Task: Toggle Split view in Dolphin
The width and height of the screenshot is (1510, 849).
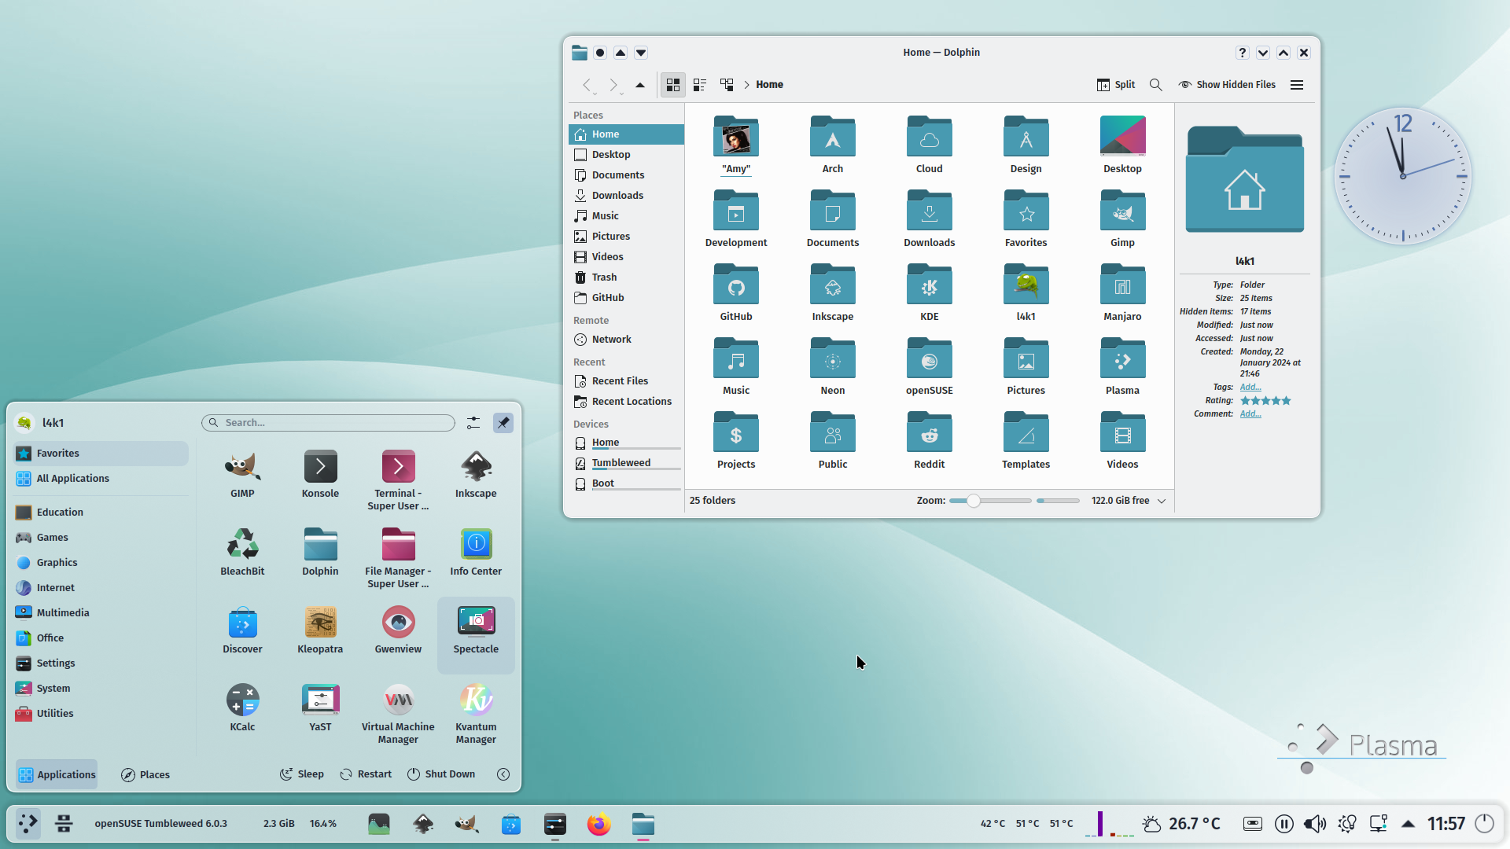Action: 1116,85
